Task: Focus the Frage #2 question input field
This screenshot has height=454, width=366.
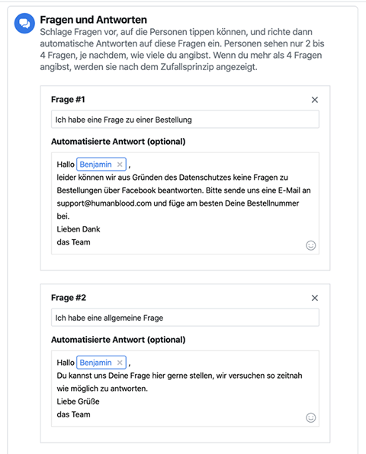Action: pyautogui.click(x=185, y=318)
